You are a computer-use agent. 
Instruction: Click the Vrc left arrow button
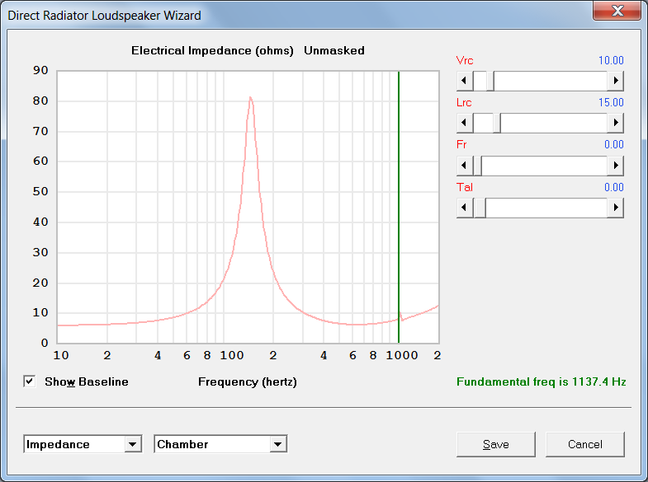(x=465, y=81)
